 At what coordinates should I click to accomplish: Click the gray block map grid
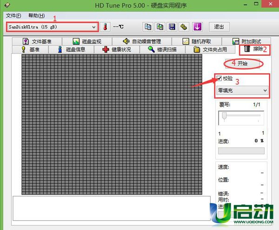(x=112, y=124)
